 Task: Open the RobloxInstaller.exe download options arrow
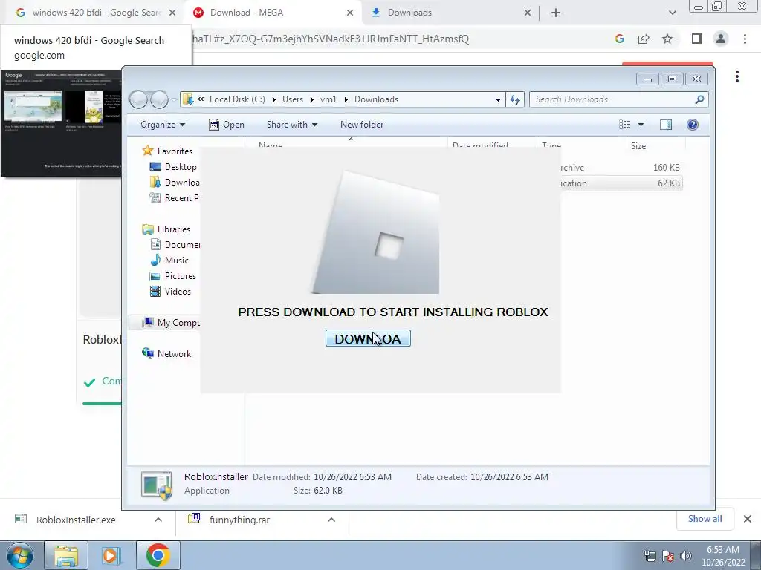pos(158,520)
